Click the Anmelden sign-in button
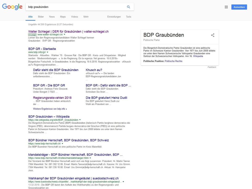This screenshot has width=252, height=189. 239,7
